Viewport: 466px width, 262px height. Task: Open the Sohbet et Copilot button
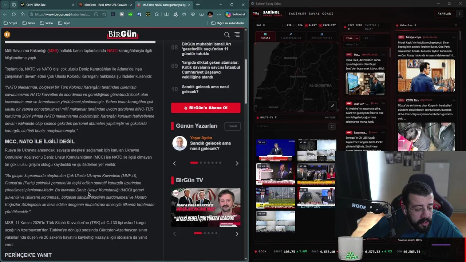235,14
